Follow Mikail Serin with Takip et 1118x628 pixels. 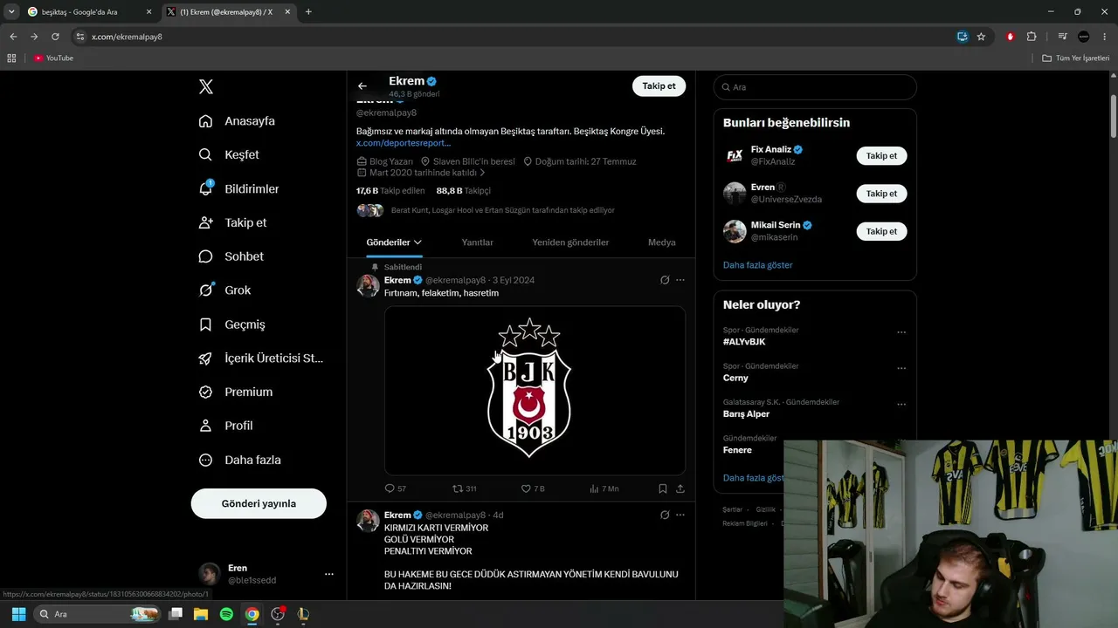(x=881, y=231)
